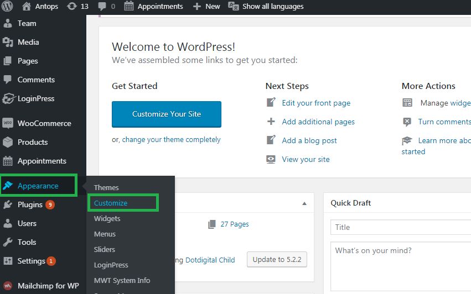Screen dimensions: 471x294
Task: Open Themes in the Appearance submenu
Action: click(x=106, y=187)
